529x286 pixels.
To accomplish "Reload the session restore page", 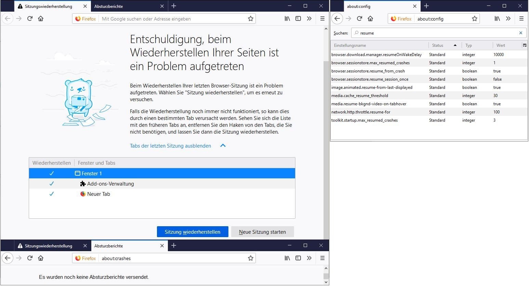I will tap(30, 18).
